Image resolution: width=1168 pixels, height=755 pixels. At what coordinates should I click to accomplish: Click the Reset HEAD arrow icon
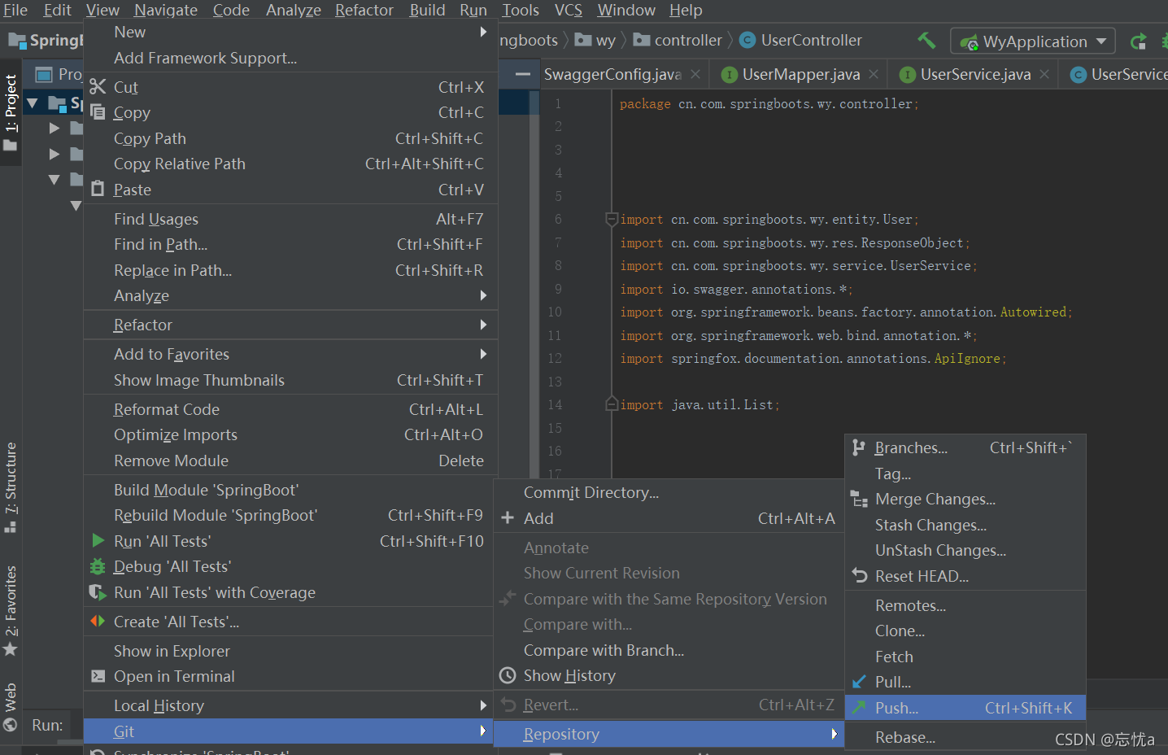point(860,576)
